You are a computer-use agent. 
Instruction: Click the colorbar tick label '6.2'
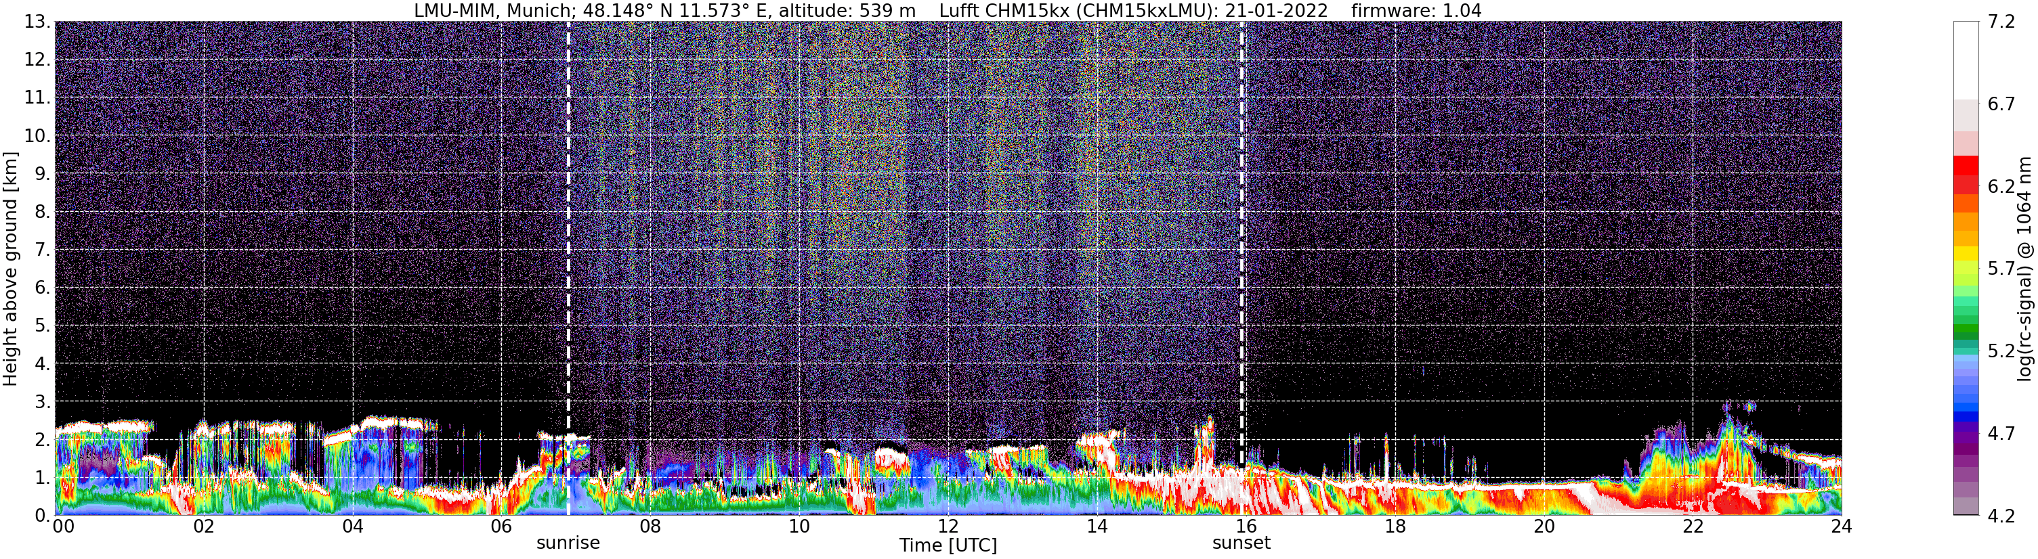tap(2001, 187)
